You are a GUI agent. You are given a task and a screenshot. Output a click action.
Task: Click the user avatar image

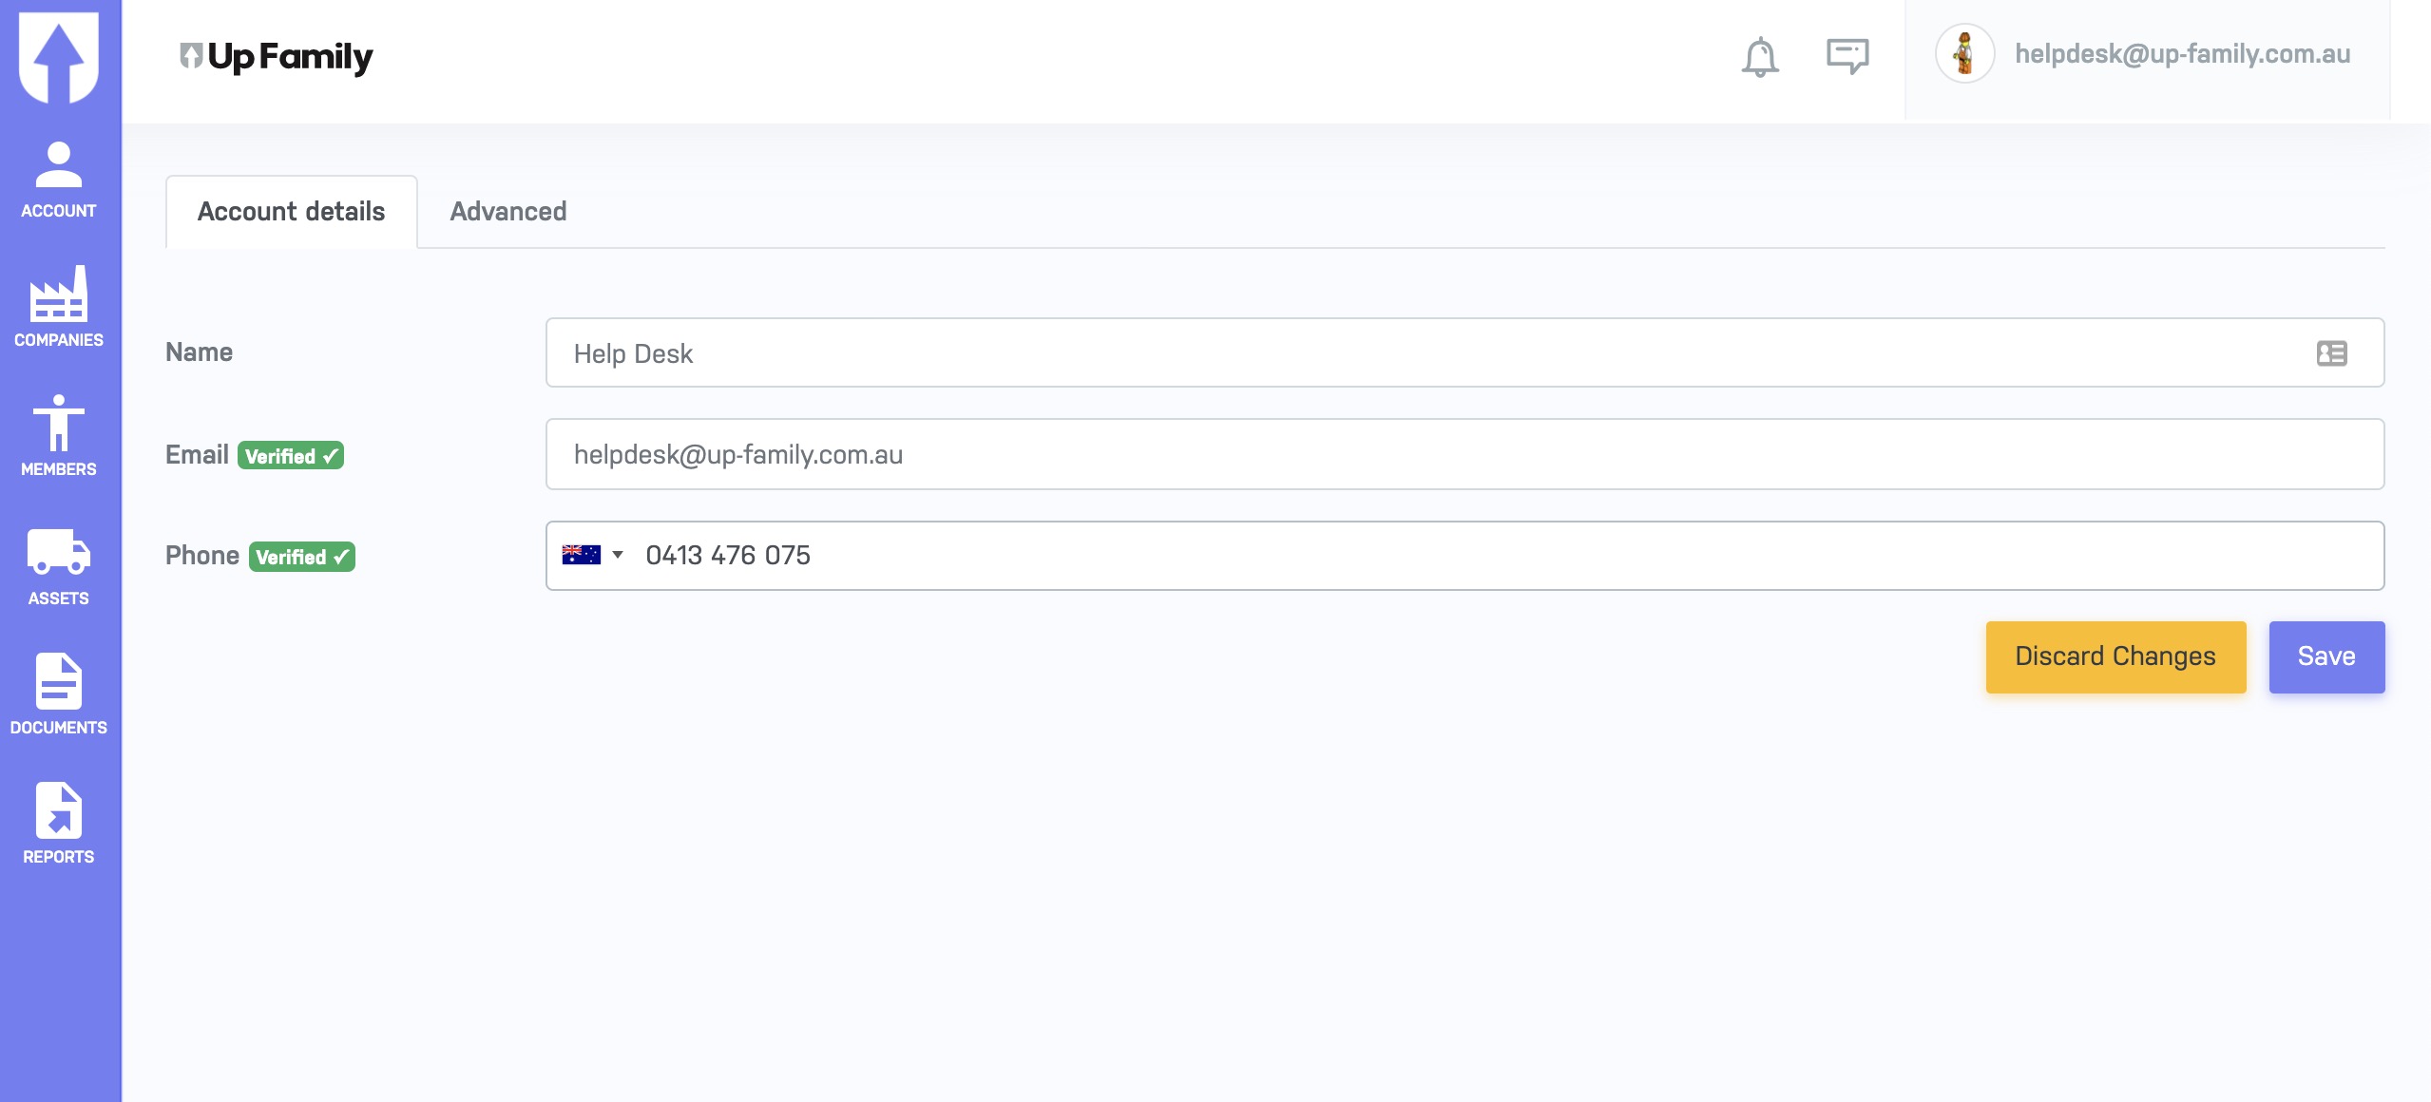pyautogui.click(x=1964, y=54)
